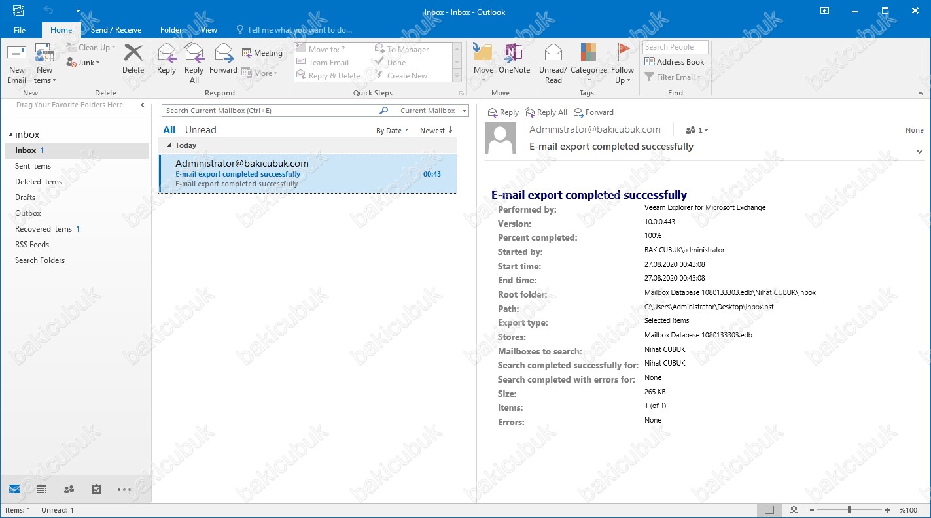Switch to People view icon
931x518 pixels.
(69, 489)
